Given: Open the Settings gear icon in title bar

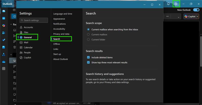Looking at the screenshot, I should click(x=176, y=4).
